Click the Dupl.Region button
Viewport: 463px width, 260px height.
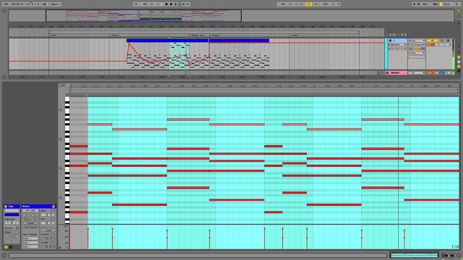[x=30, y=227]
